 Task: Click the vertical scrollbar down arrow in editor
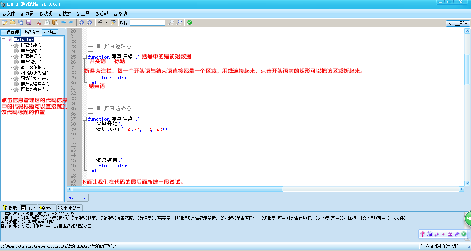[x=468, y=183]
